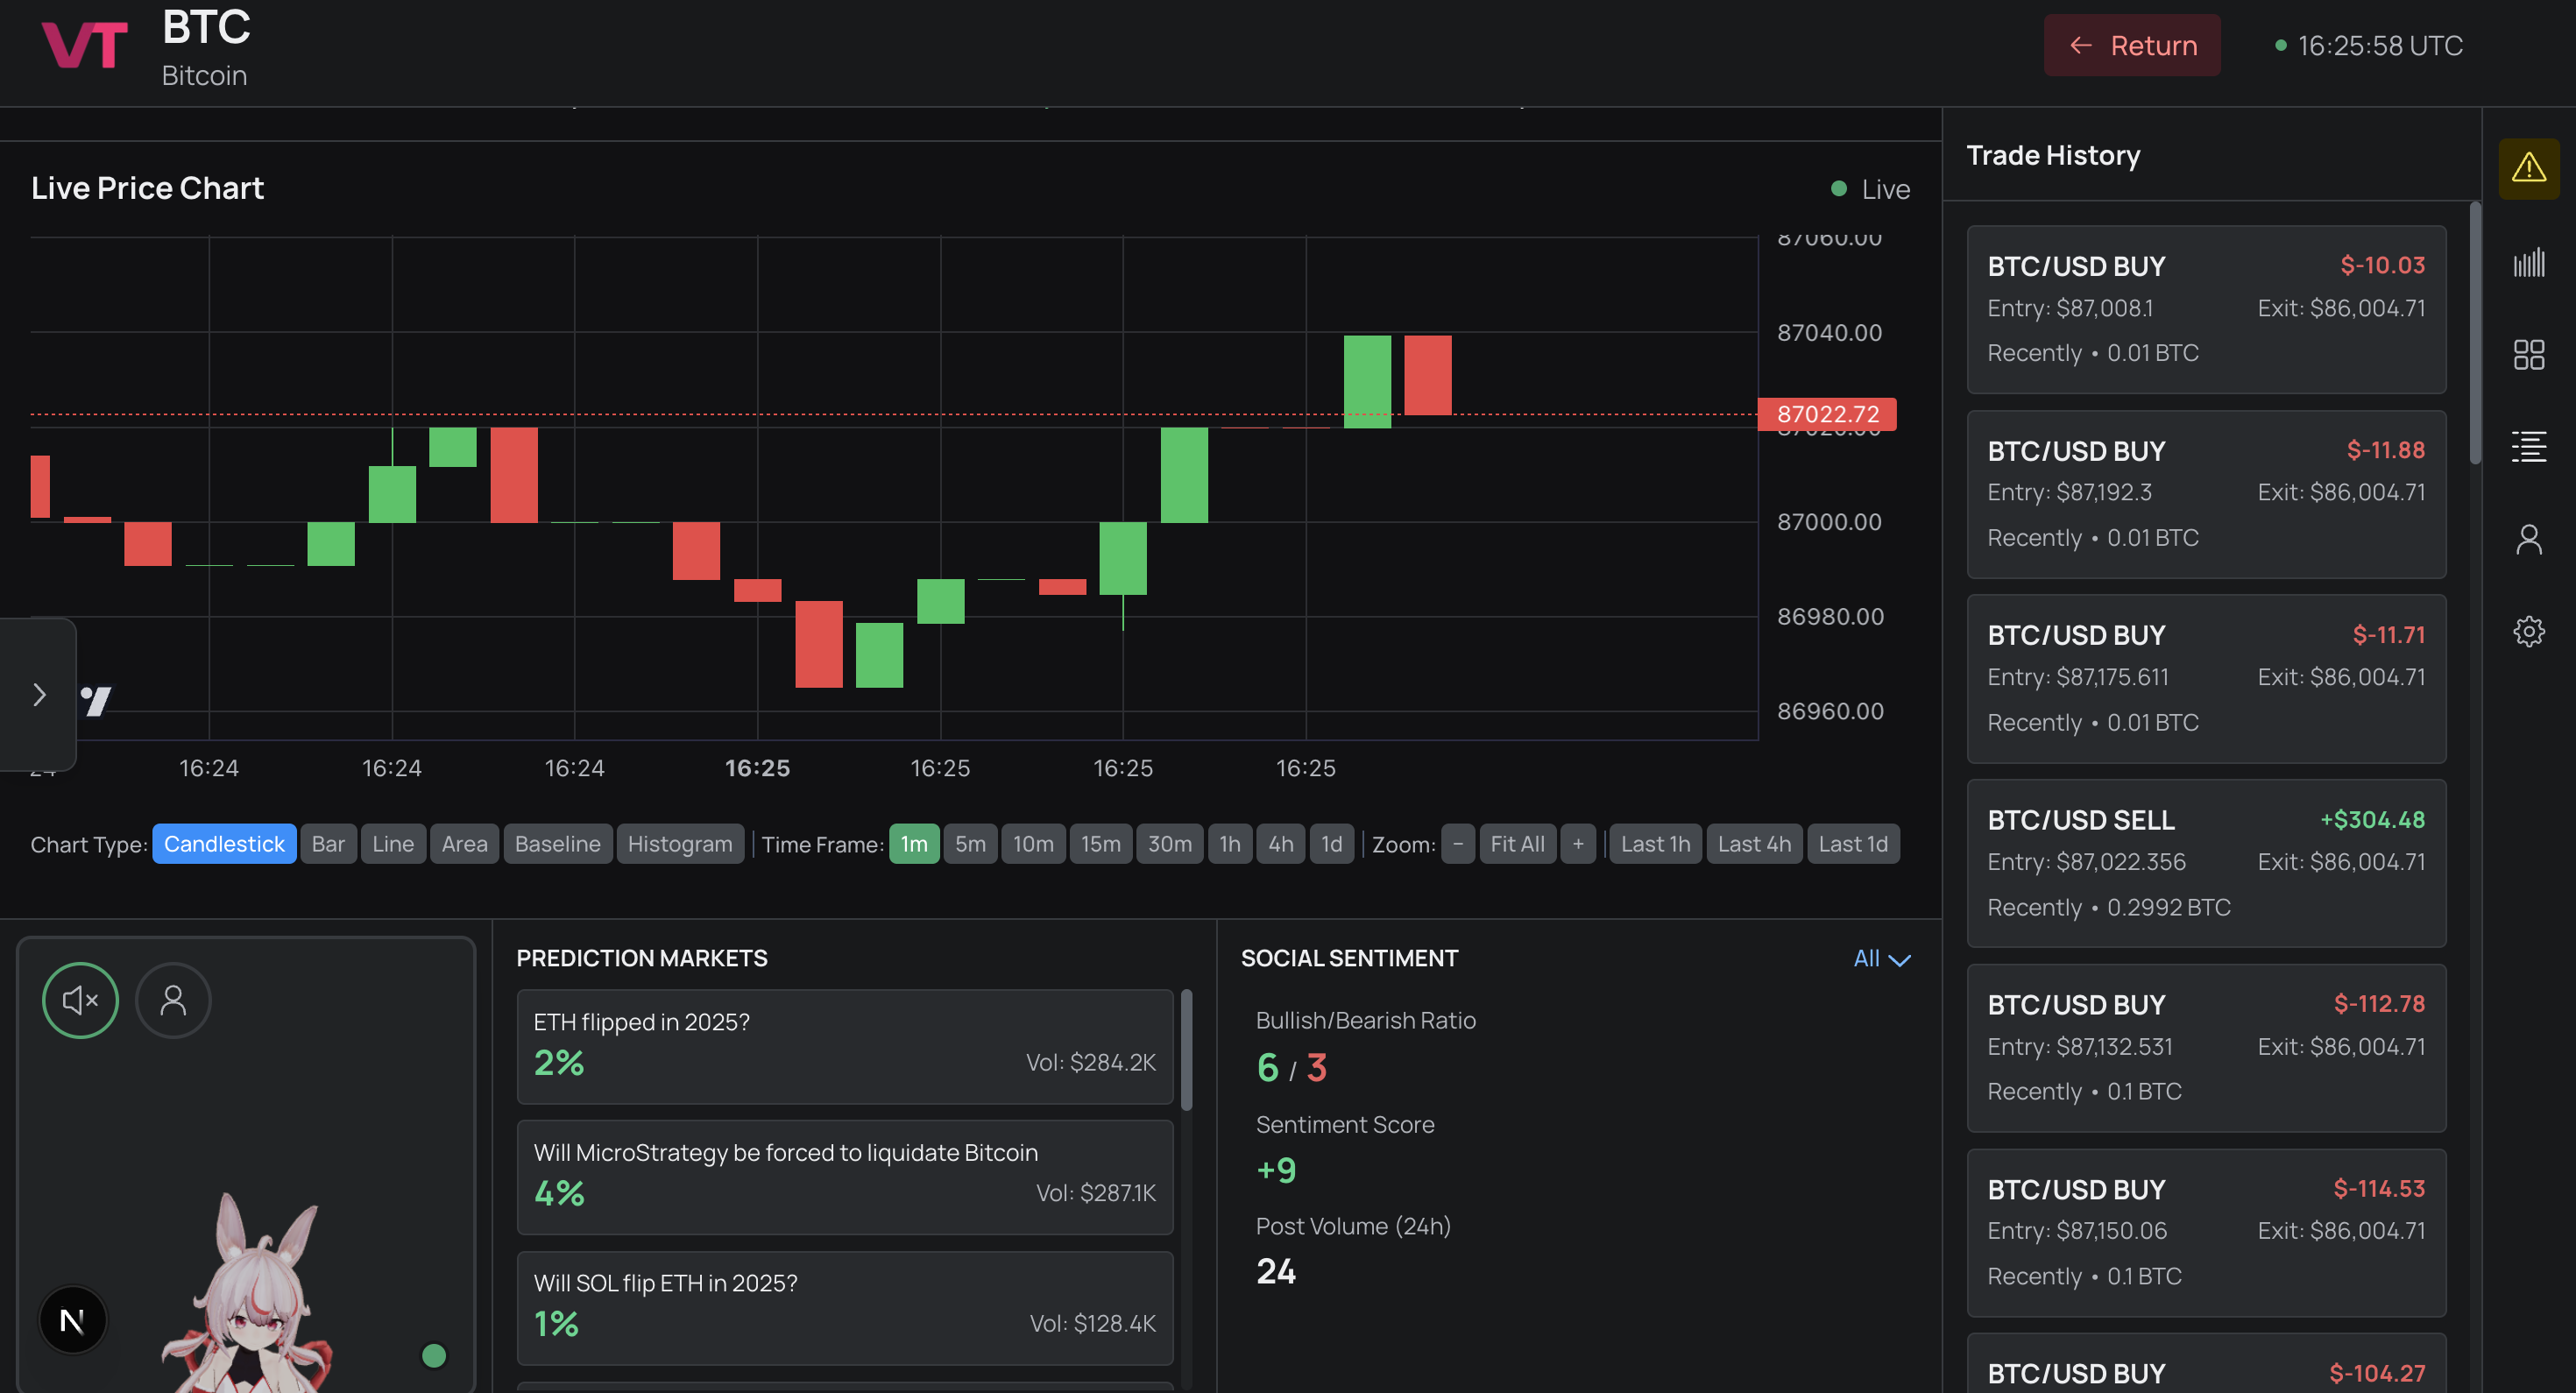The image size is (2576, 1393).
Task: Click the TradingView logo on chart
Action: coord(96,700)
